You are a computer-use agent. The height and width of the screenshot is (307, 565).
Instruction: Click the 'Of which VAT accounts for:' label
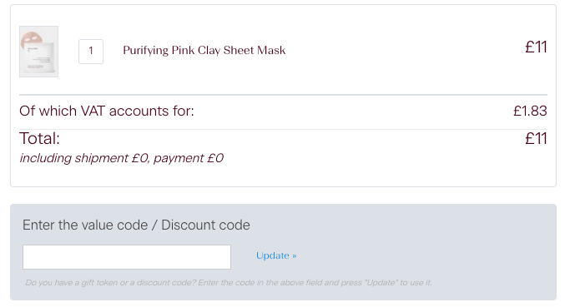107,111
